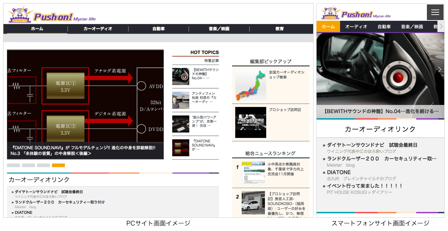Viewport: 448px width, 231px height.
Task: Click the Japan map thumbnail in 編集部ピックアップ
Action: coord(251,85)
